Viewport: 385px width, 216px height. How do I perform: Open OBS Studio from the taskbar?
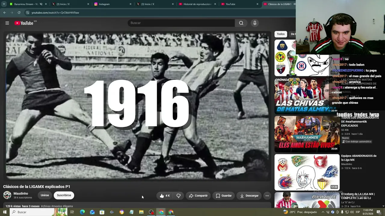(x=151, y=212)
